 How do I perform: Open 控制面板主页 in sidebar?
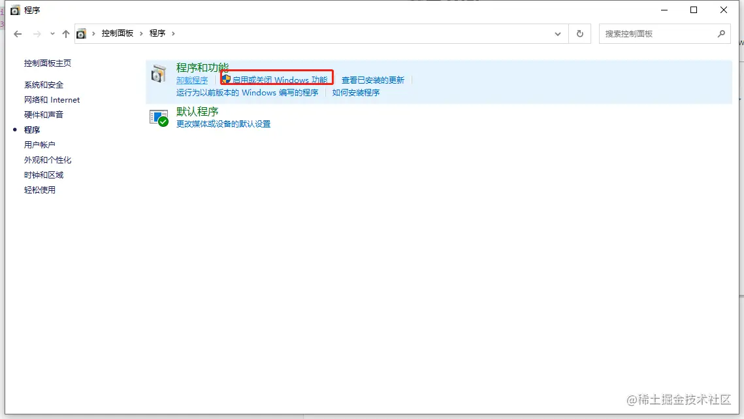(x=48, y=63)
